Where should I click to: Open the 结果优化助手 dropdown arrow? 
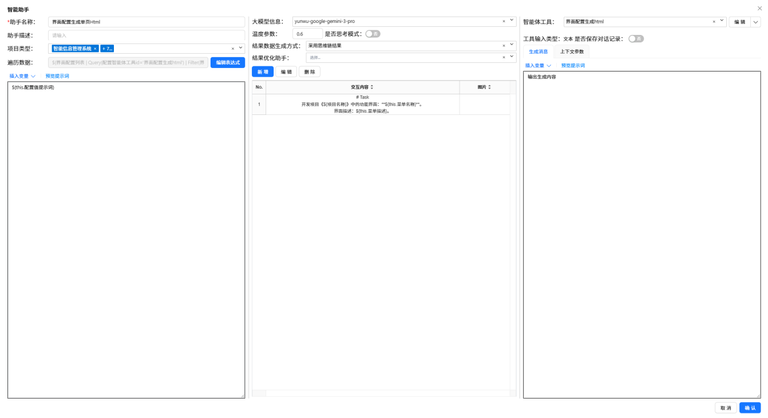click(x=512, y=57)
